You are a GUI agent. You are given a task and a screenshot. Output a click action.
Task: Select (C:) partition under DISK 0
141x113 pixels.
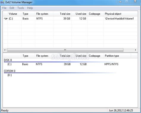coord(10,64)
